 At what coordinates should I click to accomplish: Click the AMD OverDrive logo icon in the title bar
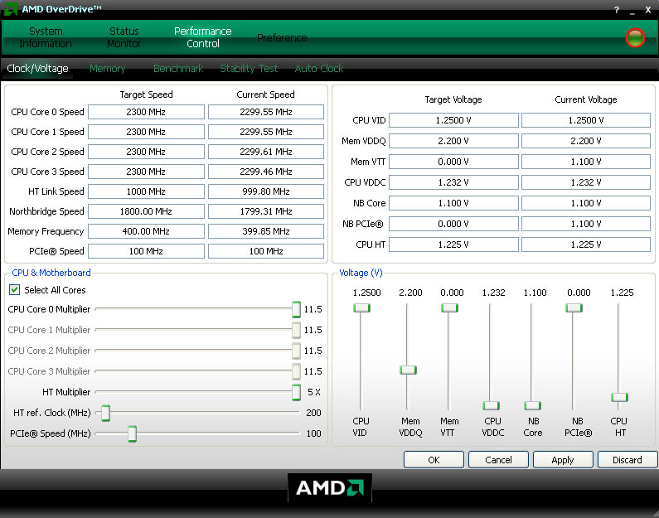11,9
